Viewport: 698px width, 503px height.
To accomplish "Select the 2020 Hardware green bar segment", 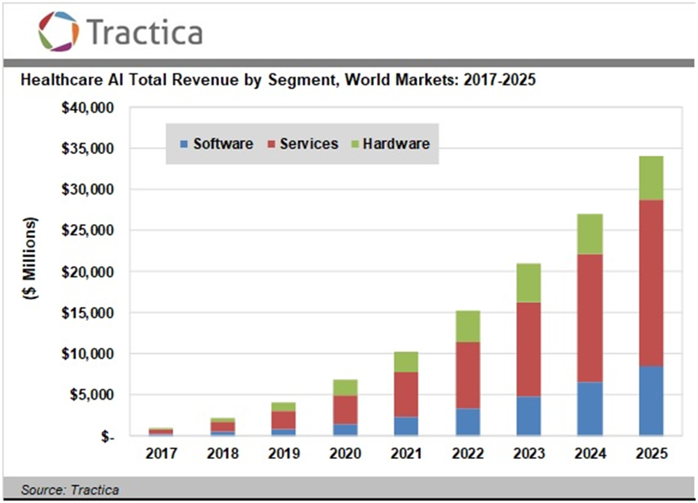I will tap(345, 388).
